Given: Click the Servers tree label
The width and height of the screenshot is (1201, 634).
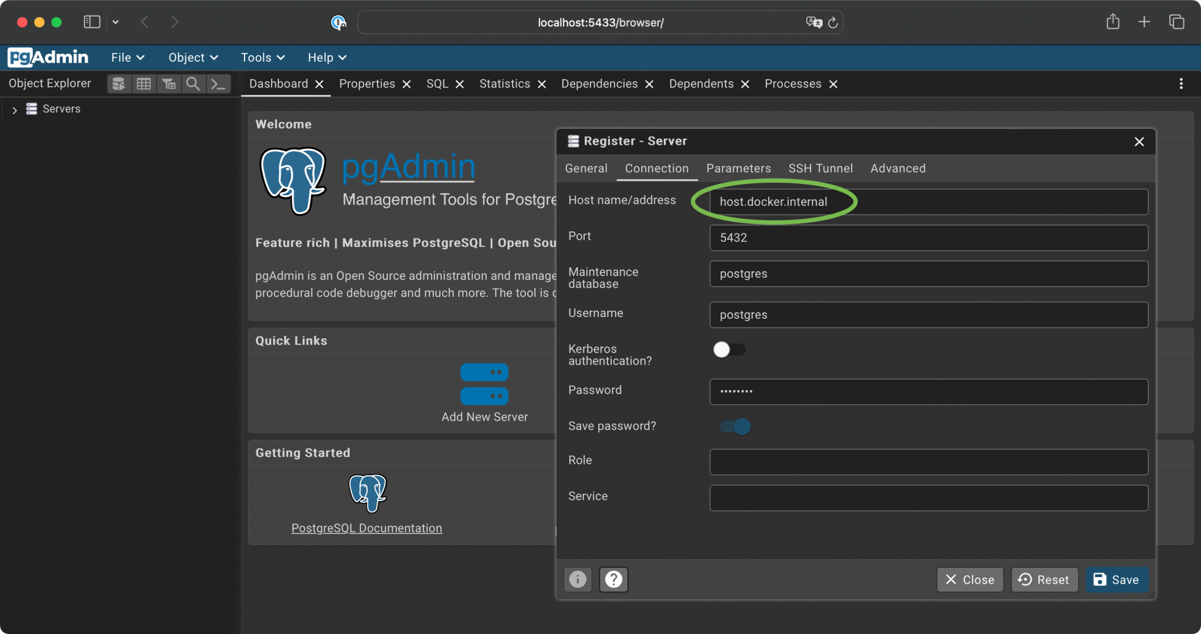Looking at the screenshot, I should [62, 109].
